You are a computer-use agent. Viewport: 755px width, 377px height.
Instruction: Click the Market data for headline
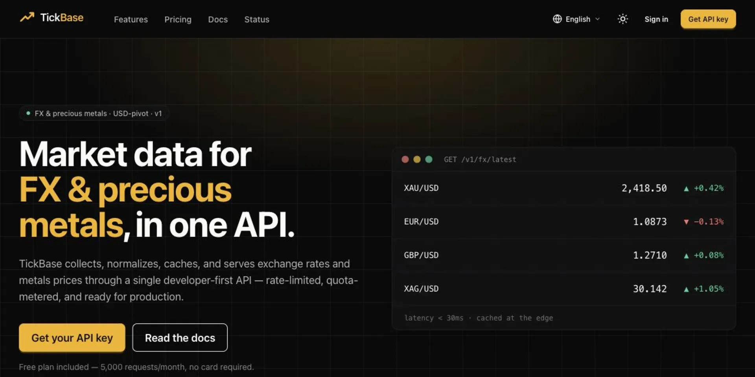click(x=135, y=154)
